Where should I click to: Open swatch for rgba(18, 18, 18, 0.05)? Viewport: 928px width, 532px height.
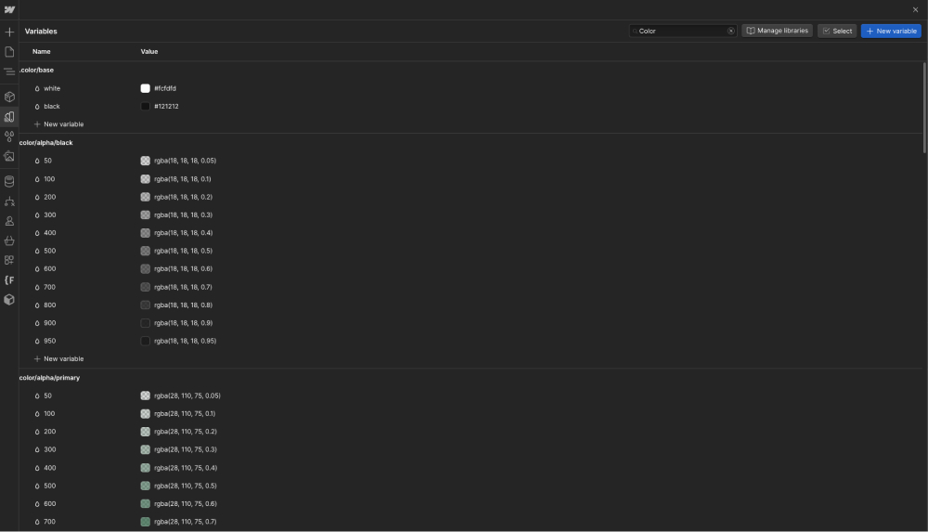(145, 161)
